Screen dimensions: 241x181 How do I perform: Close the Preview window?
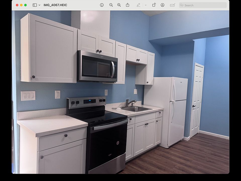coord(17,5)
